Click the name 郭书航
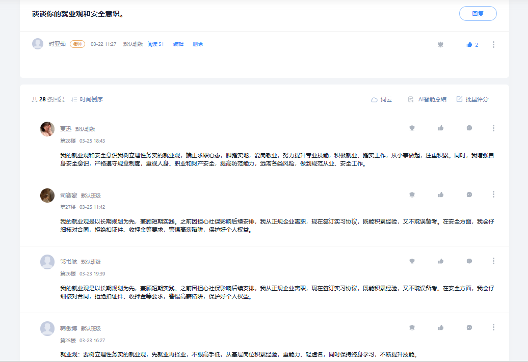This screenshot has width=528, height=362. [69, 262]
